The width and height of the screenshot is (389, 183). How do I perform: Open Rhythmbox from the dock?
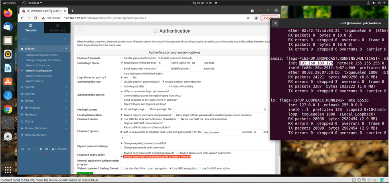tap(8, 54)
